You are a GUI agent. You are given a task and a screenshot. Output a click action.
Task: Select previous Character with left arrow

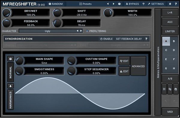pyautogui.click(x=78, y=31)
